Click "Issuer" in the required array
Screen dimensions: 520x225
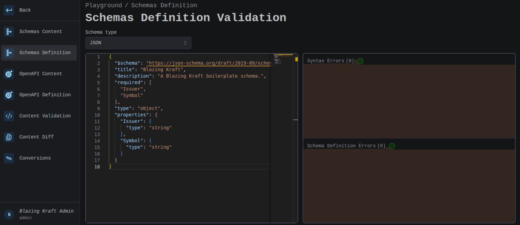tap(132, 89)
